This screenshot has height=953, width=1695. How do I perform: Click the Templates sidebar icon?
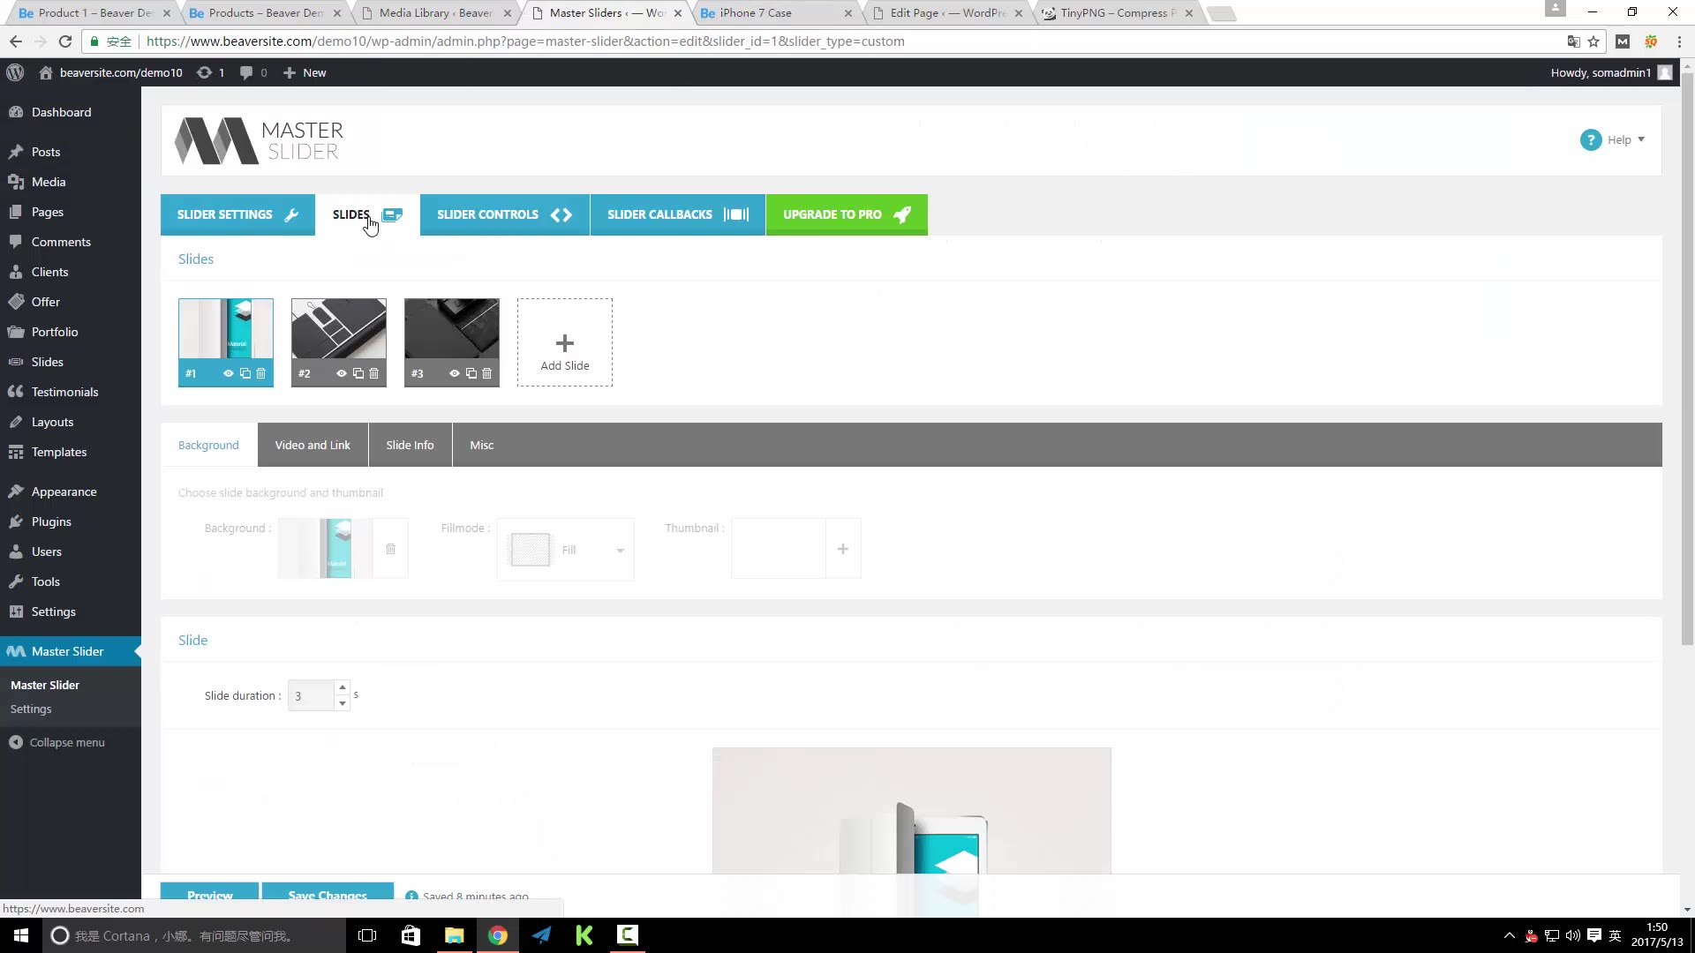pyautogui.click(x=16, y=452)
